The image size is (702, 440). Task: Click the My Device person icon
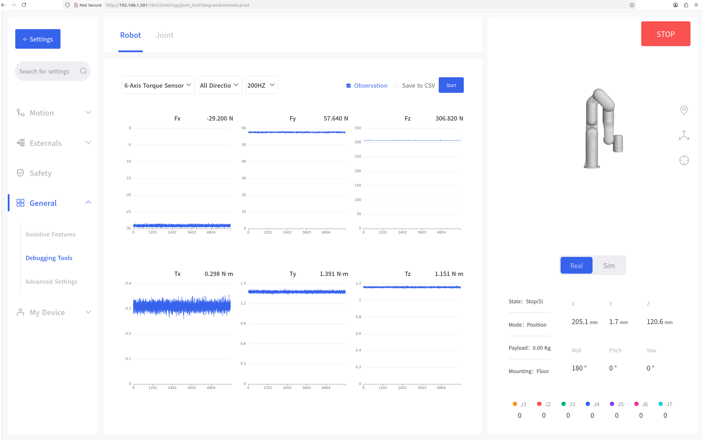20,312
